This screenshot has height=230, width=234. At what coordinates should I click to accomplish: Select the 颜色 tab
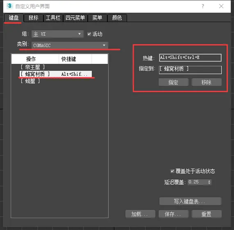tap(117, 18)
